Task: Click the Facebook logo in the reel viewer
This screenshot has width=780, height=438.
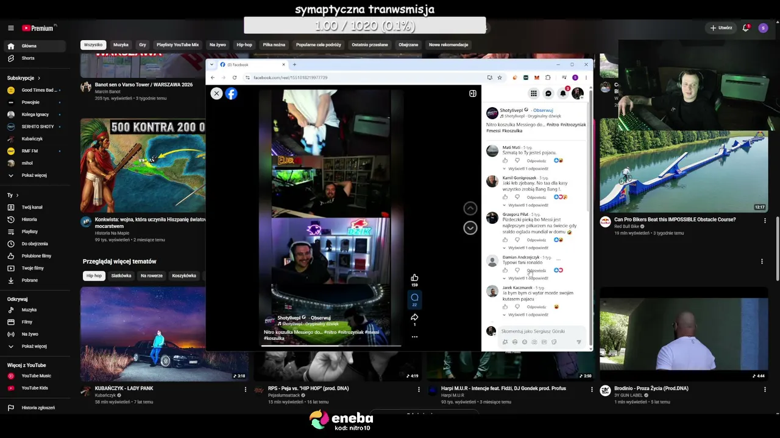Action: (231, 93)
